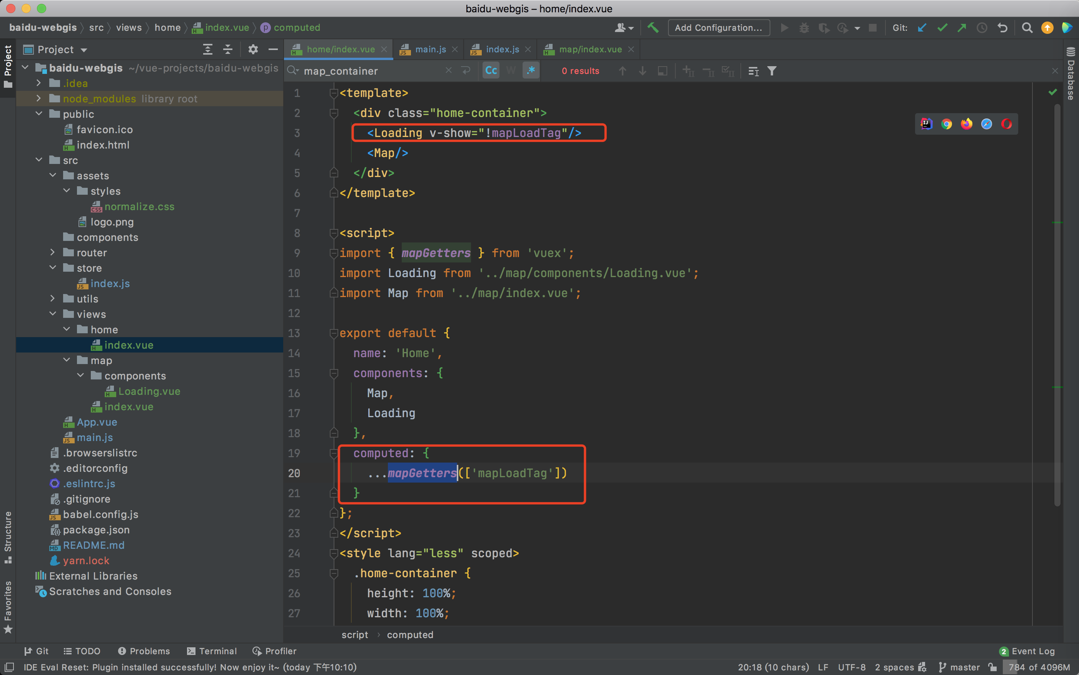
Task: Click the master branch widget
Action: pos(959,667)
